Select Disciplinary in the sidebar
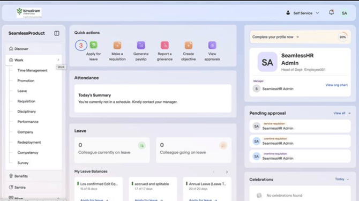Screen dimensions: 359x201 [x=27, y=111]
